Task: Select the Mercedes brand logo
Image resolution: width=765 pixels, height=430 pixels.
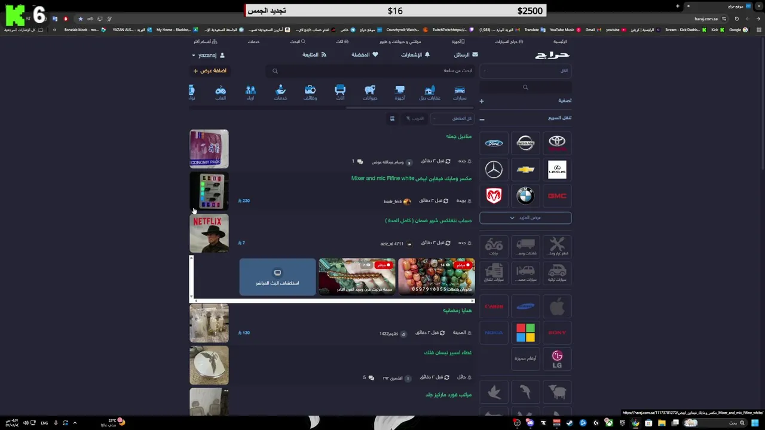Action: point(494,170)
